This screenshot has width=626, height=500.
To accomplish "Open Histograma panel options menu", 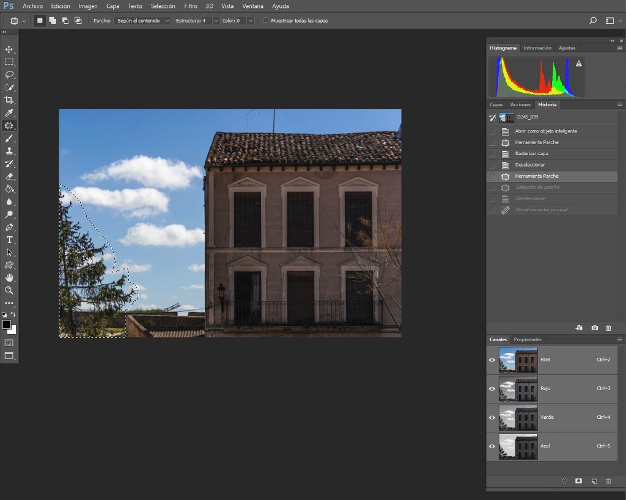I will tap(620, 48).
